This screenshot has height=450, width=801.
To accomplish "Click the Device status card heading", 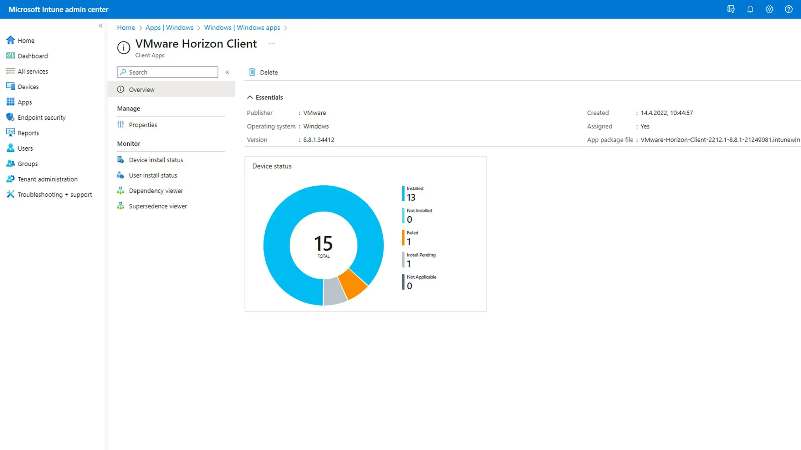I will (272, 166).
